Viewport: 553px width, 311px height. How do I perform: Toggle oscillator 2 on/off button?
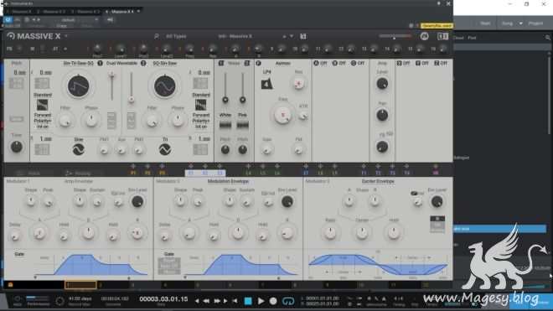(x=143, y=63)
